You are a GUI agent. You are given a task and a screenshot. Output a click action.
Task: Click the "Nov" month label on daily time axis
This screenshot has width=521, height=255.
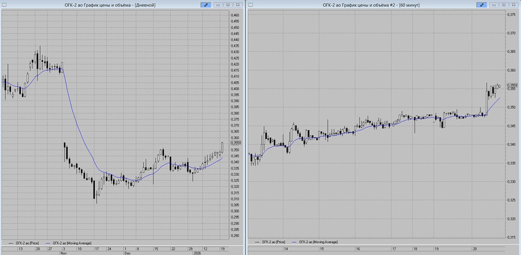pyautogui.click(x=63, y=253)
